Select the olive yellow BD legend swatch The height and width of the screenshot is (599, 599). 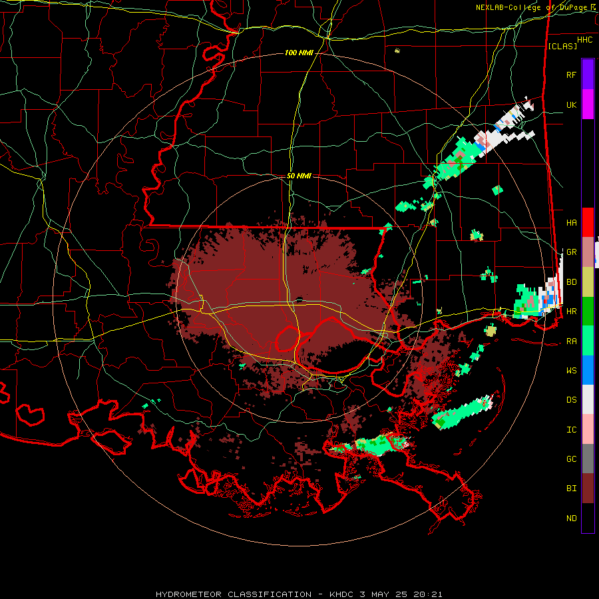pyautogui.click(x=588, y=282)
